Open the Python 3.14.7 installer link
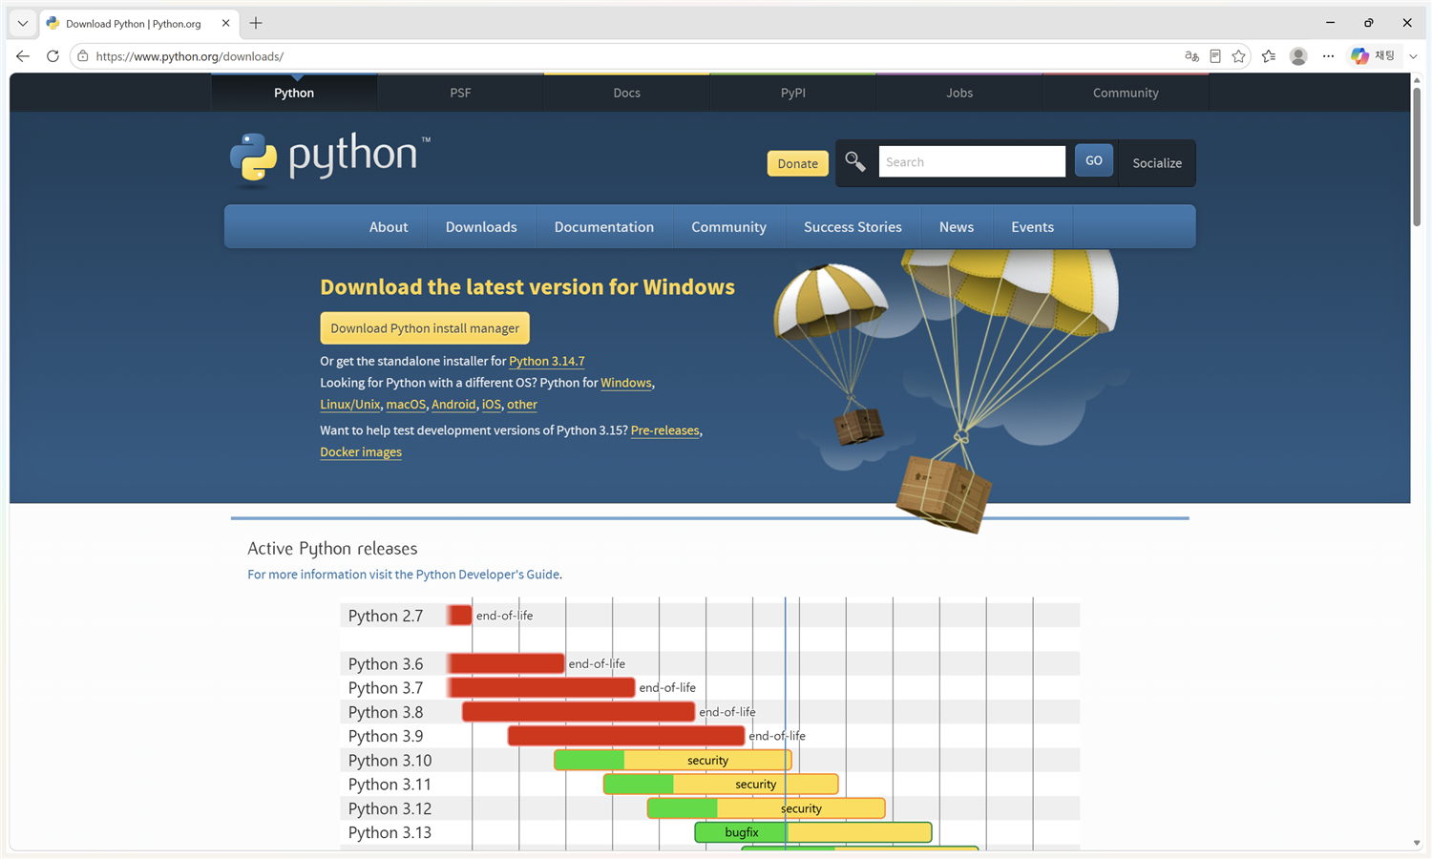Screen dimensions: 1432x859 point(547,361)
